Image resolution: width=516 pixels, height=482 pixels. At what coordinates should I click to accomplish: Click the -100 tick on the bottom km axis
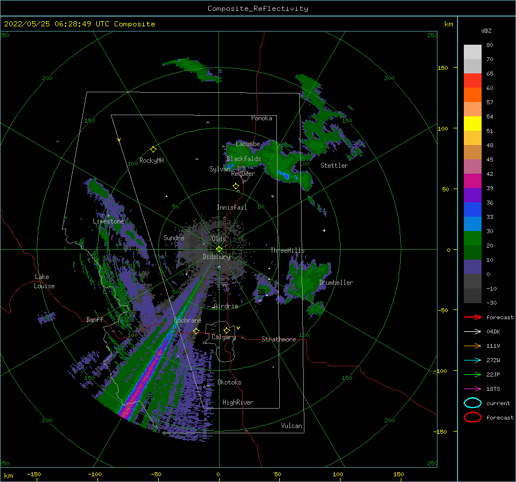pyautogui.click(x=95, y=474)
